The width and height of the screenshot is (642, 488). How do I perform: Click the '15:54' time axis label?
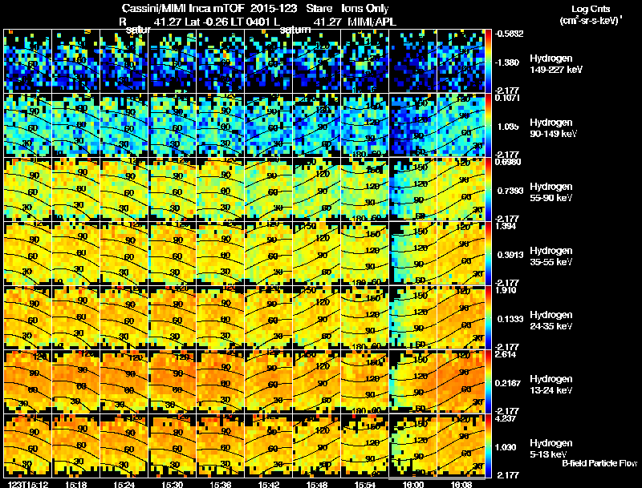coord(365,484)
